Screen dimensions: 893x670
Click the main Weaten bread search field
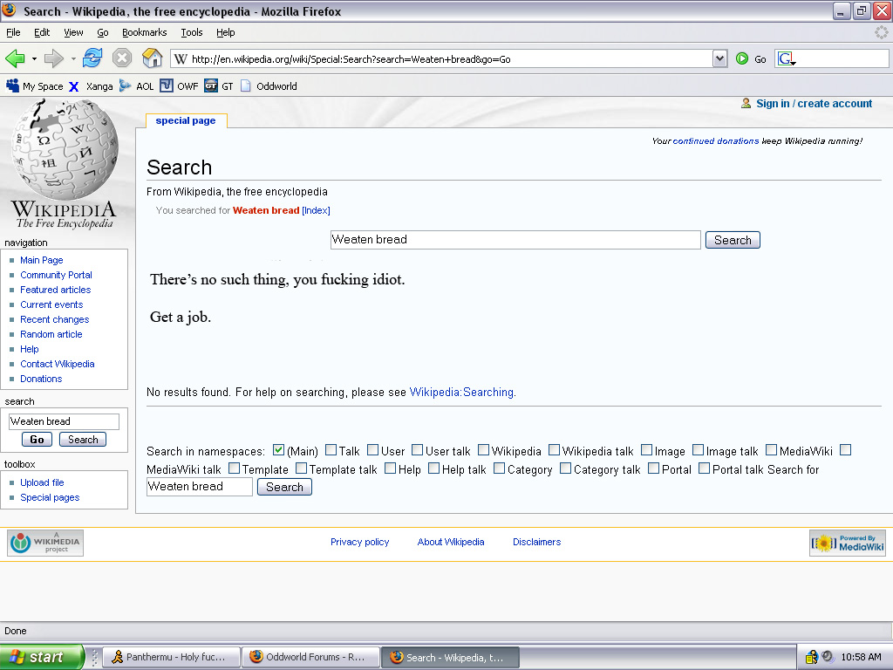tap(515, 240)
